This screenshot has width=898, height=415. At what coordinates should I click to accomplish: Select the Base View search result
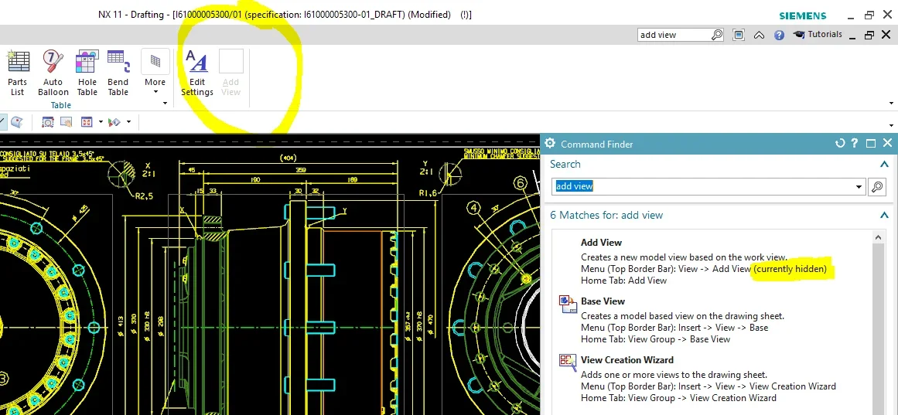click(x=603, y=301)
